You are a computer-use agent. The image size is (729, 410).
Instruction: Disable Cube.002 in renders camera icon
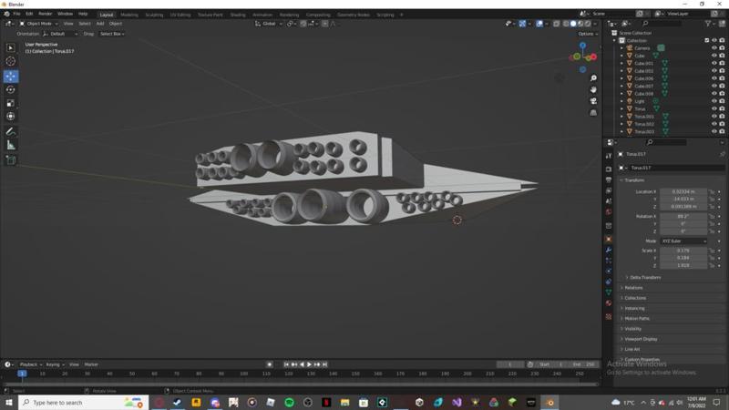(722, 71)
